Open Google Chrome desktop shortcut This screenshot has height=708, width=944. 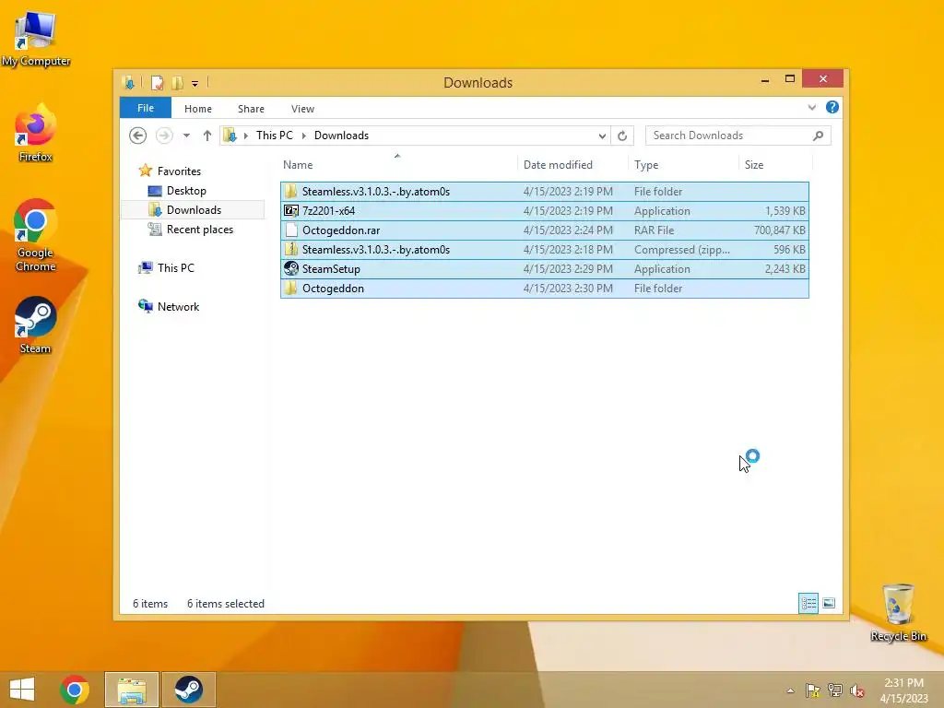tap(36, 235)
